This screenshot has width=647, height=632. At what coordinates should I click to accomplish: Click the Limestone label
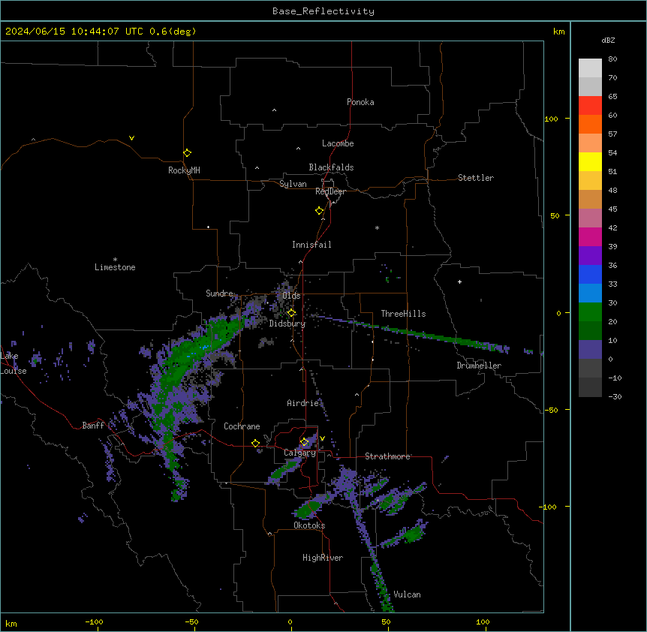115,267
